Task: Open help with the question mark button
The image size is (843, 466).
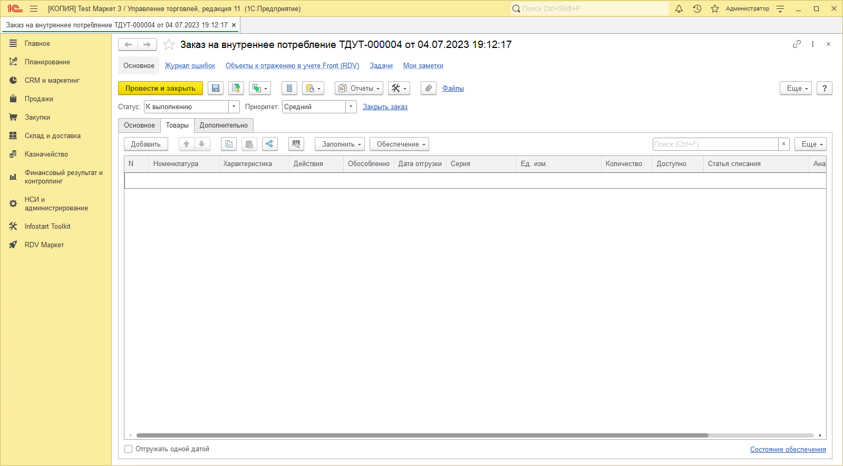Action: tap(825, 88)
